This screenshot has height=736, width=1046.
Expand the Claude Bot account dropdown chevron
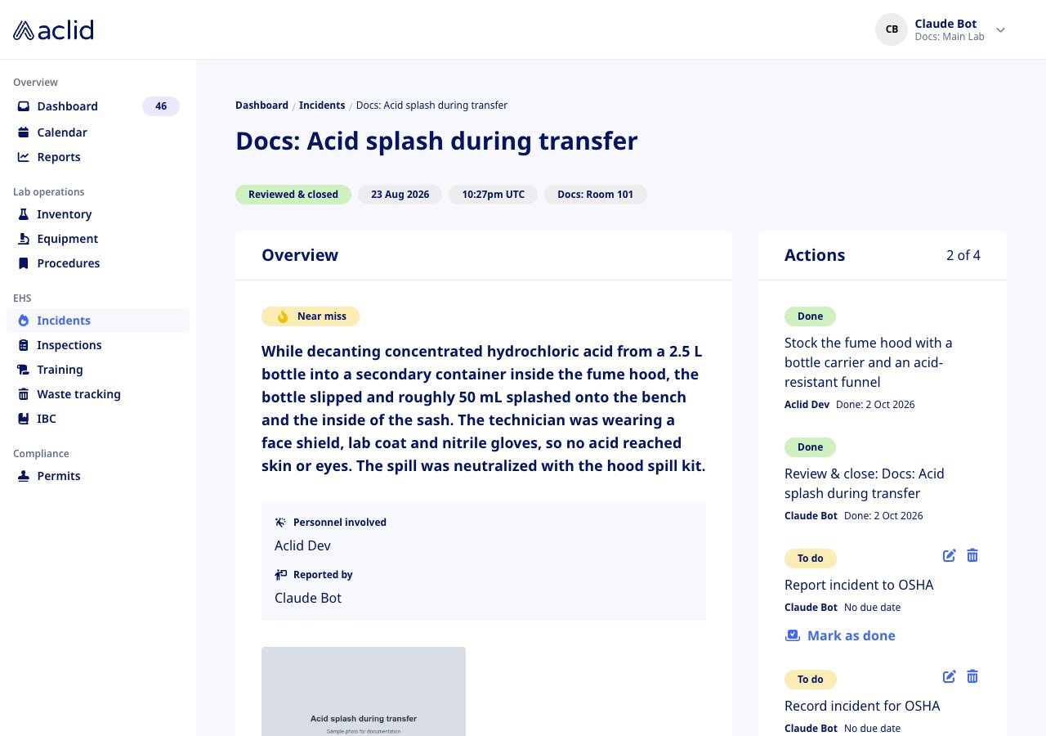1000,30
